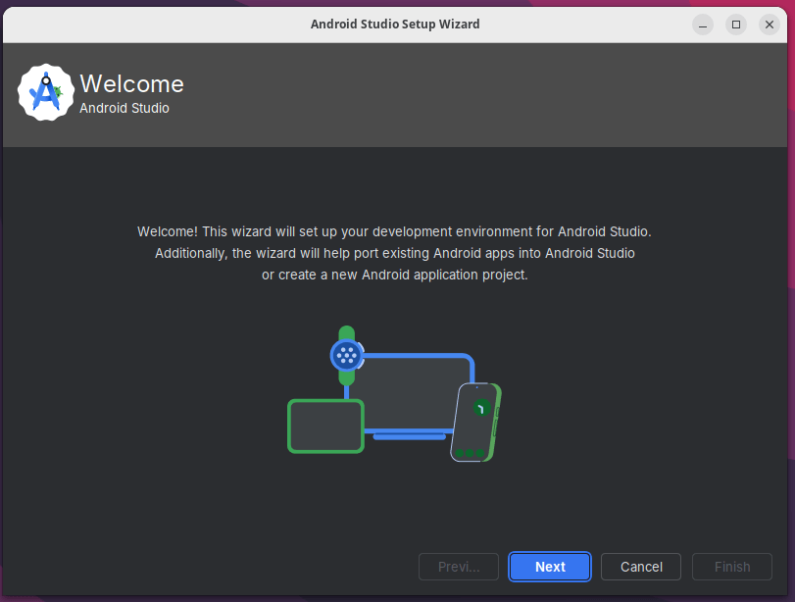
Task: Click the 'Additionally, the wizard will help' line
Action: point(394,253)
